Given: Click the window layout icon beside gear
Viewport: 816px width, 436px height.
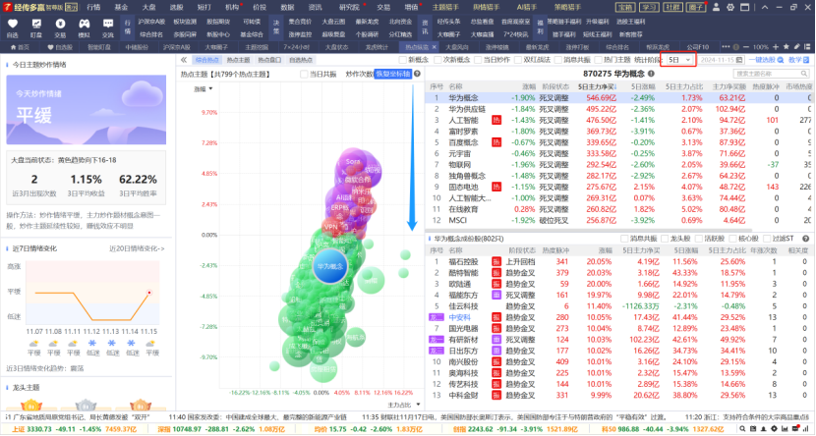Looking at the screenshot, I should pos(745,7).
